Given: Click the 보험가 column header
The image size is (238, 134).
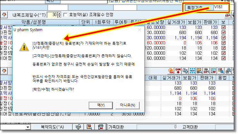Looking at the screenshot, I should [195, 22].
